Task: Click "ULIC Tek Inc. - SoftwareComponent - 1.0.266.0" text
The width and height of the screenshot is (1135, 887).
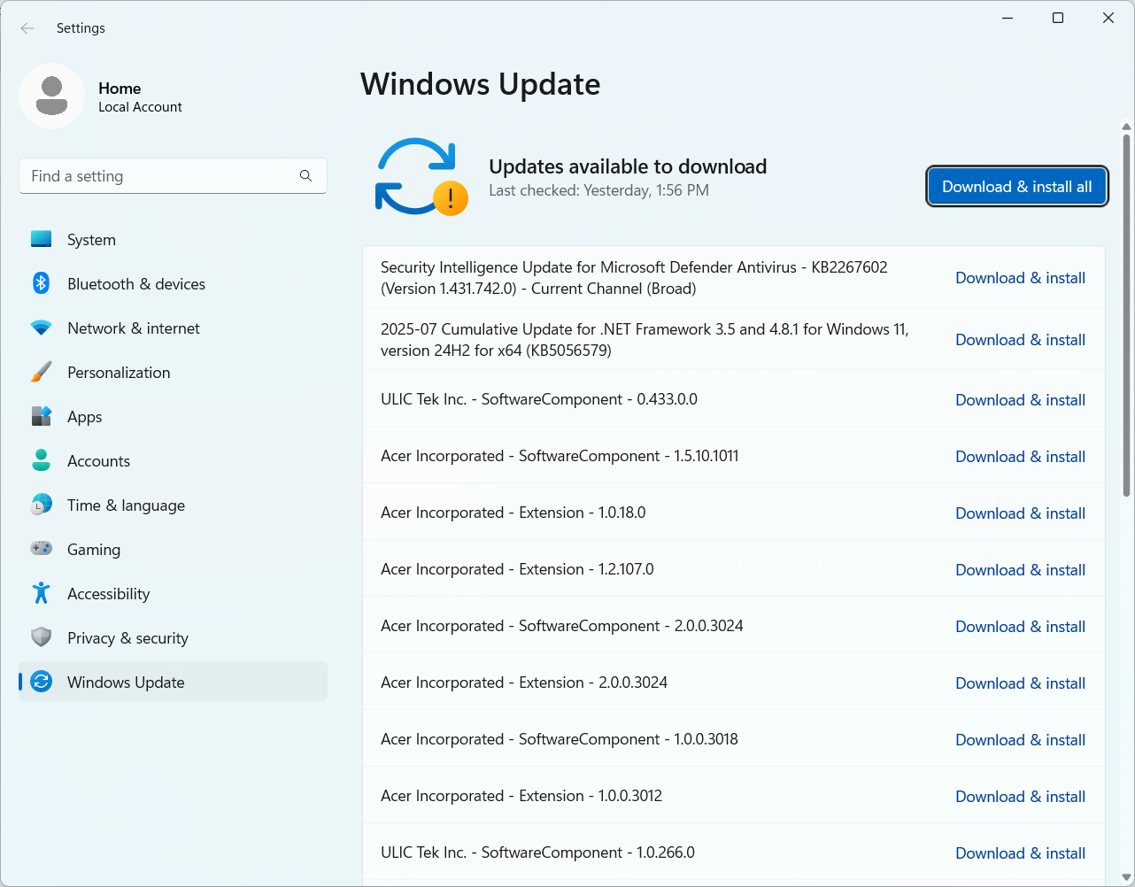Action: pyautogui.click(x=537, y=852)
